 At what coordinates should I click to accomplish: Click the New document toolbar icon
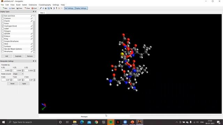click(5, 8)
